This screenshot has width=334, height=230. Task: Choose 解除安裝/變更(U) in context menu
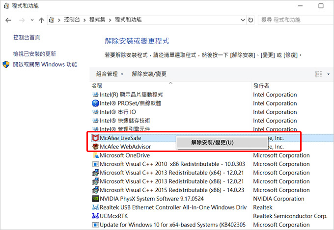click(x=222, y=142)
